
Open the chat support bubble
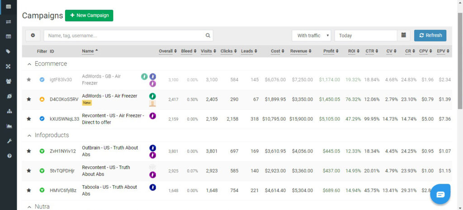(x=440, y=194)
